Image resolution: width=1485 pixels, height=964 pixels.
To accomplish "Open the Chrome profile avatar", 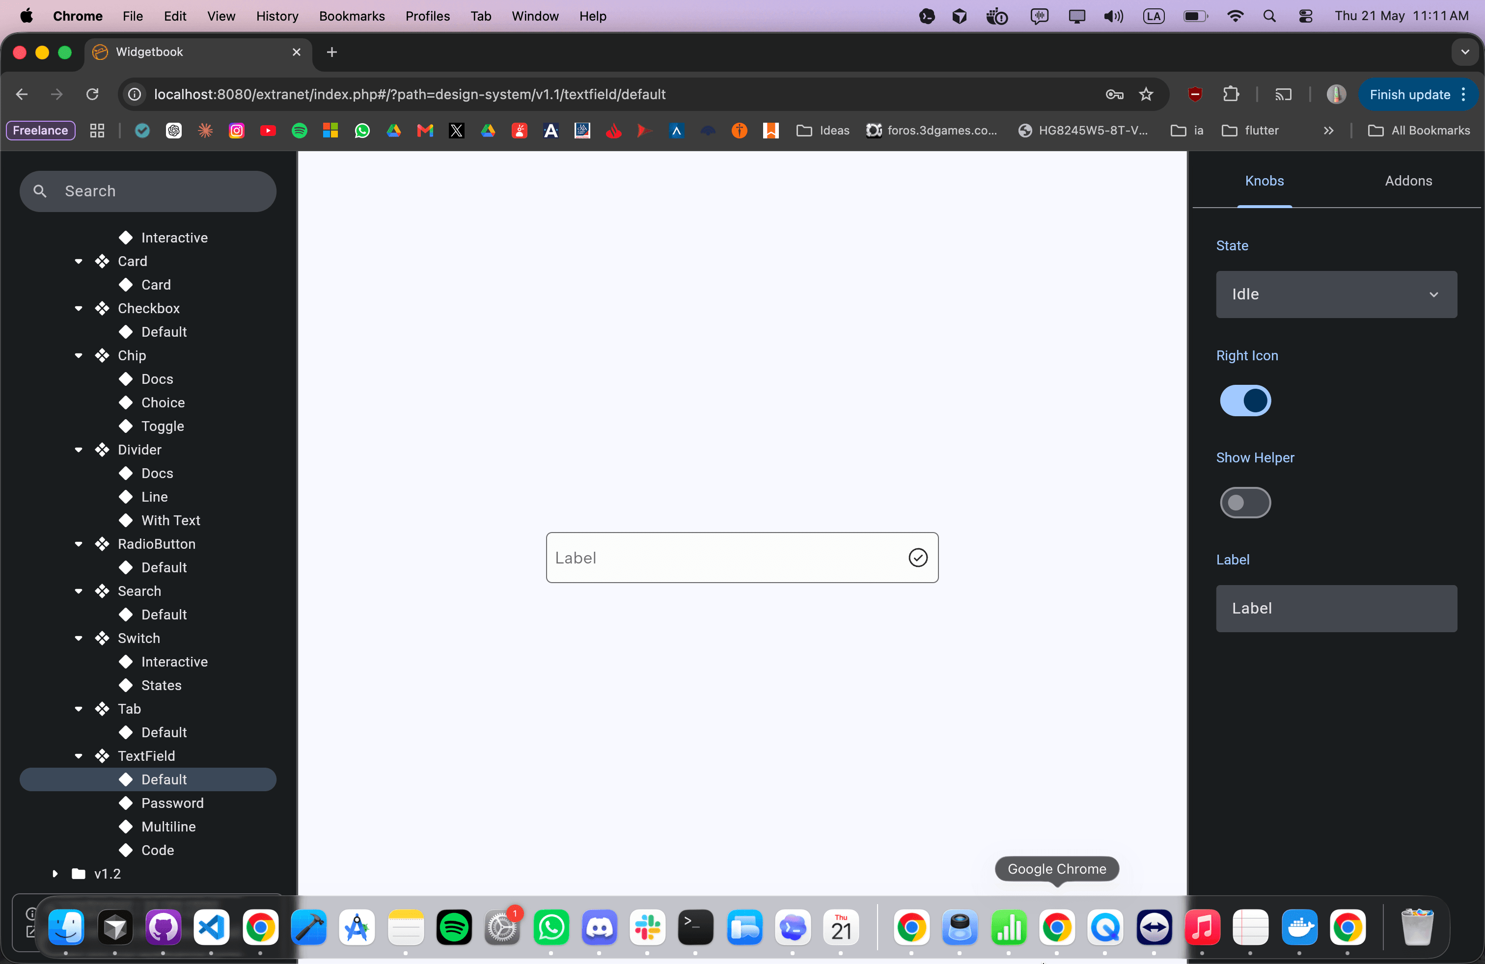I will [1336, 94].
